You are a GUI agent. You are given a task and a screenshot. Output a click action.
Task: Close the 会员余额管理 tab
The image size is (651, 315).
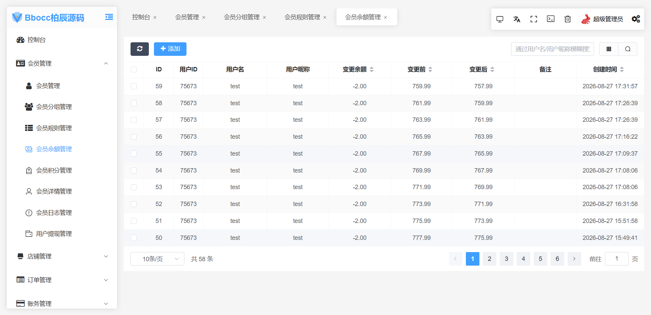click(386, 17)
